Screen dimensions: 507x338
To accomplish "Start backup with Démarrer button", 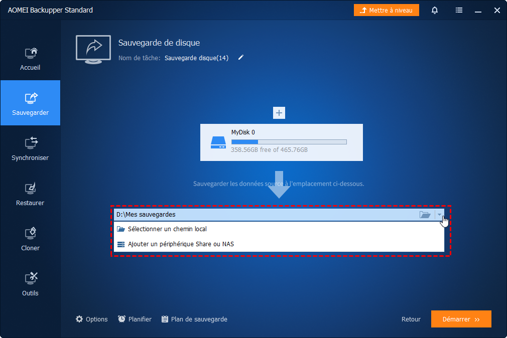I will pos(461,319).
